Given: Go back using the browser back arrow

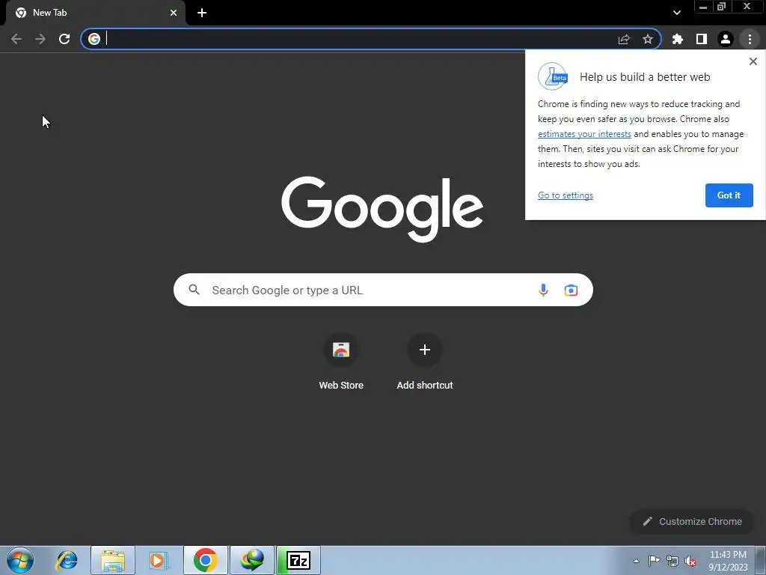Looking at the screenshot, I should click(16, 39).
